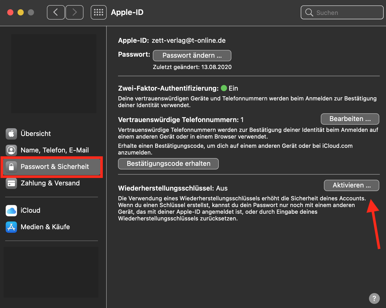Click Aktivieren for the Wiederherstellungsschlüssel

tap(351, 185)
